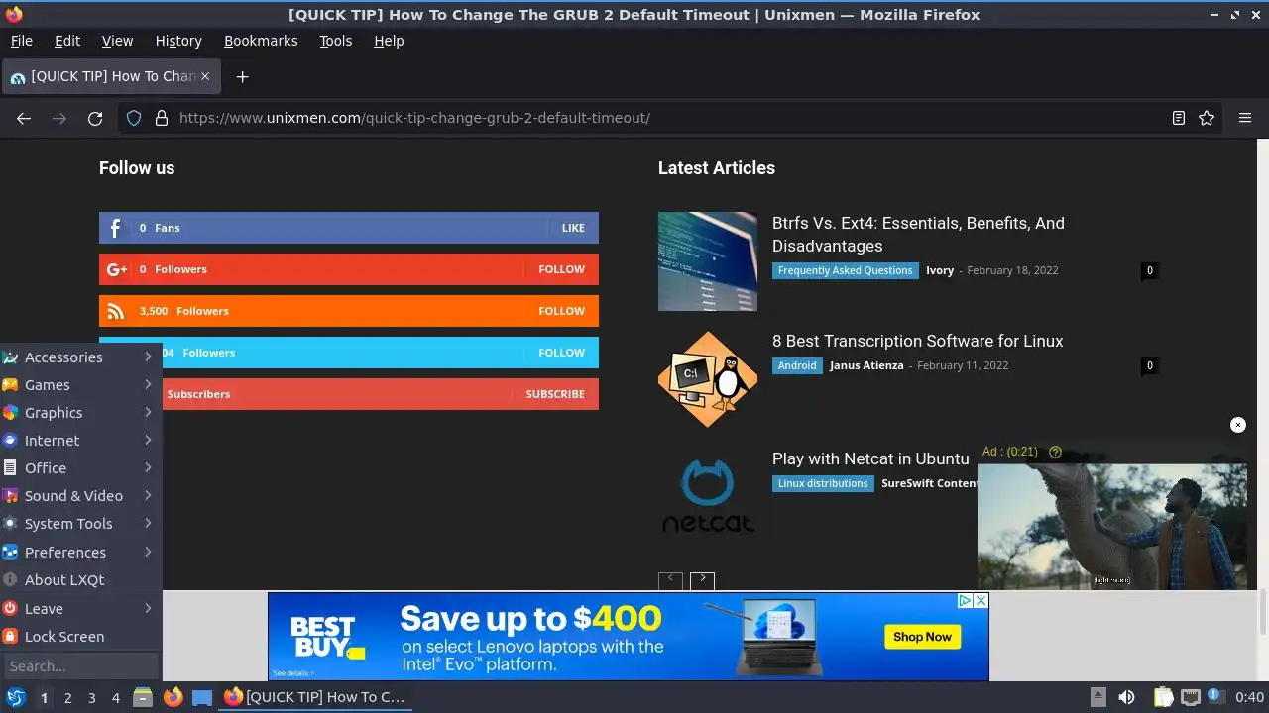Viewport: 1269px width, 713px height.
Task: Expand the Graphics submenu
Action: pyautogui.click(x=80, y=413)
